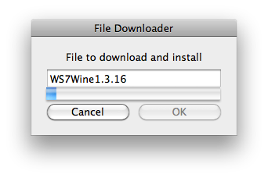268x178 pixels.
Task: Click the black background outside the dialog
Action: point(133,157)
